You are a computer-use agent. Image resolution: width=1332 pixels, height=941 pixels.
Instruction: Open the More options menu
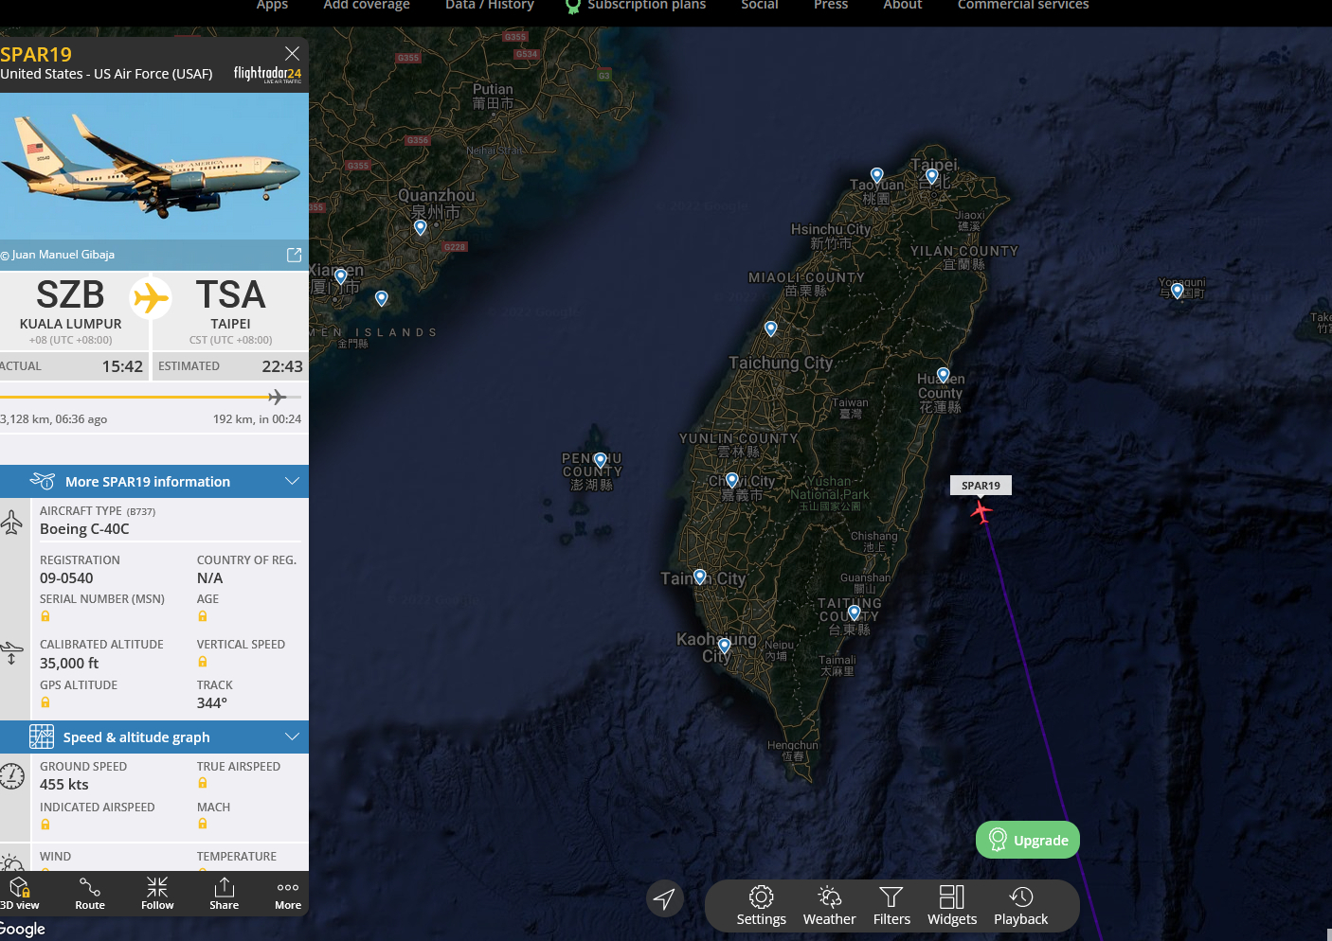(x=288, y=893)
